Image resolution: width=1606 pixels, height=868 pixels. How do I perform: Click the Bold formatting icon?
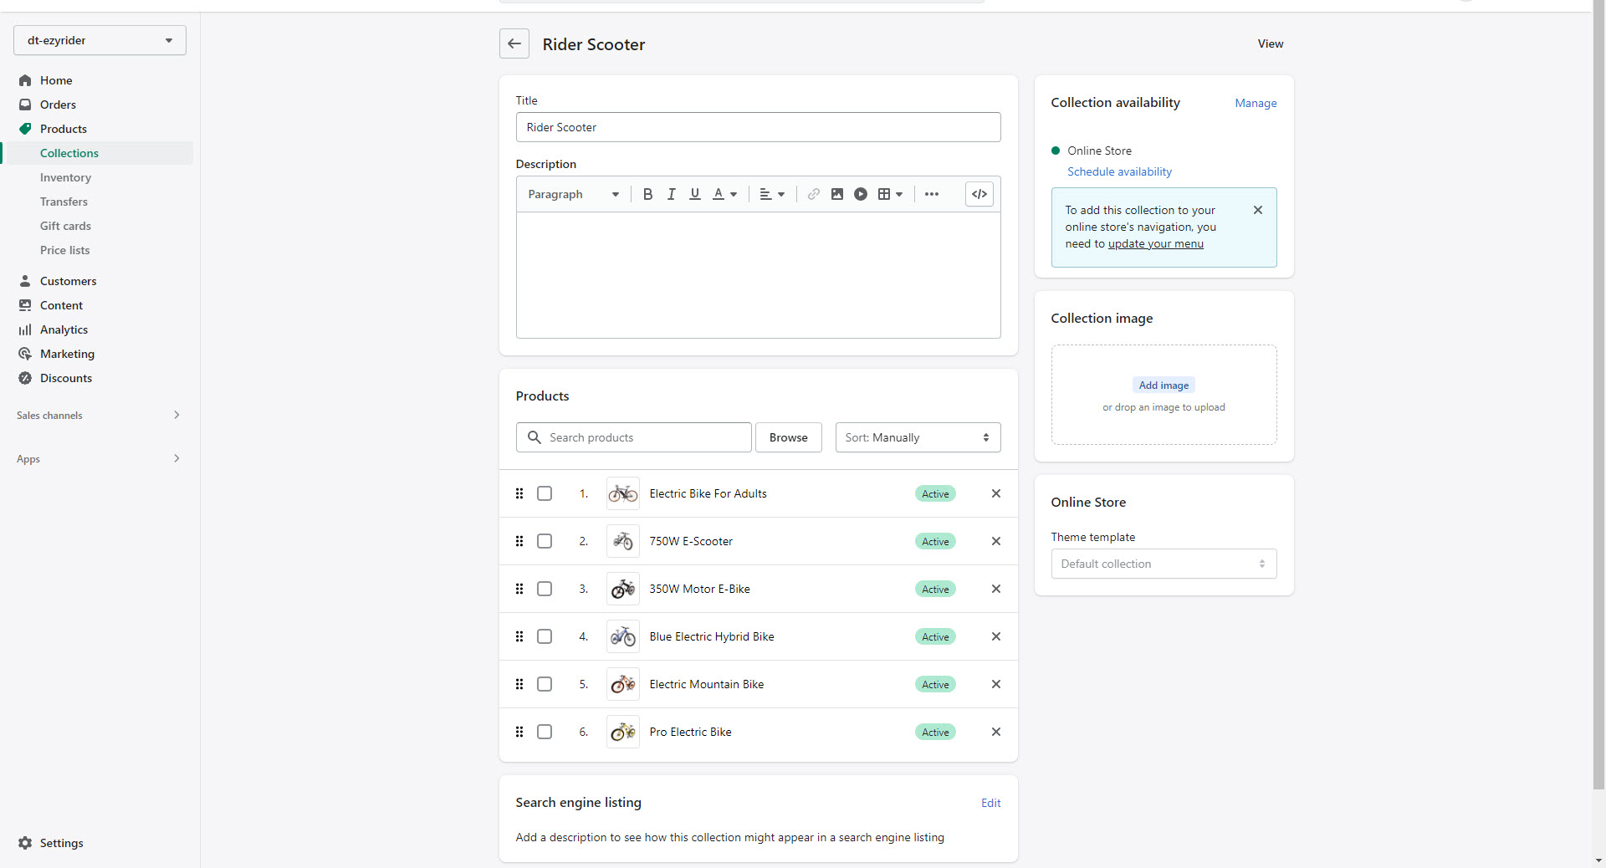click(x=647, y=194)
